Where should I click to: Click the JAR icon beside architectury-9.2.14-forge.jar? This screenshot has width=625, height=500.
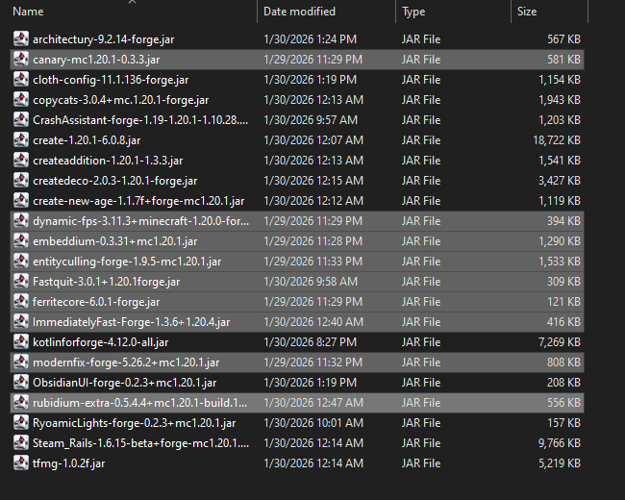coord(21,39)
